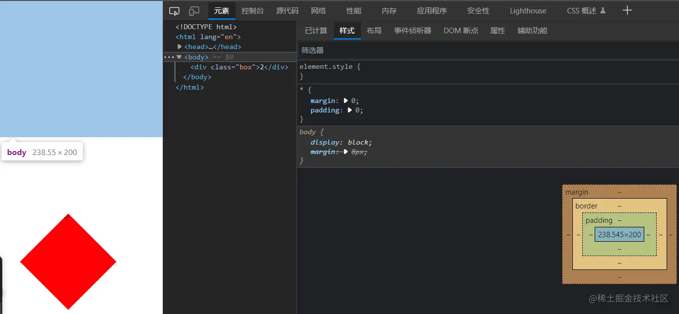Select the div class="box" node
Viewport: 679px width, 314px height.
tap(239, 67)
